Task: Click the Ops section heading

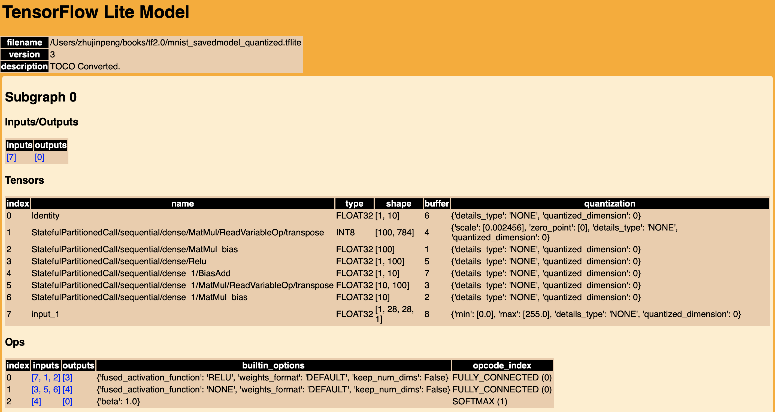Action: pos(15,342)
